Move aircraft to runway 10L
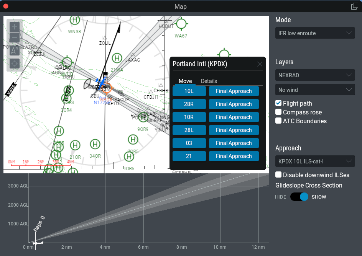Image resolution: width=362 pixels, height=256 pixels. pos(189,91)
